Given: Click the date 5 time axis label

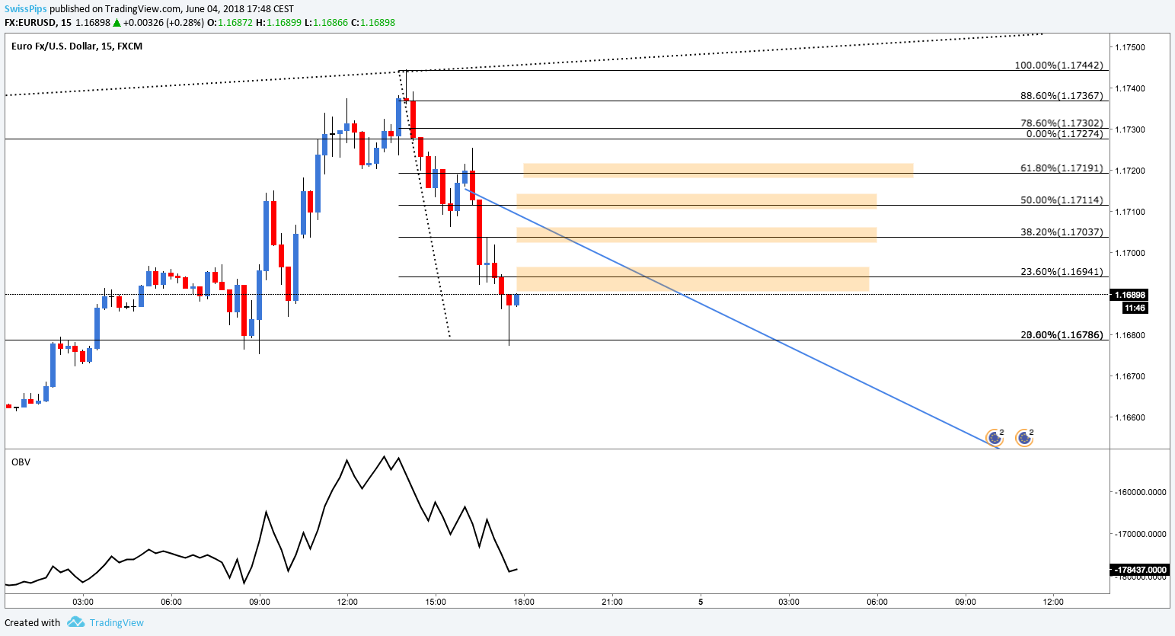Looking at the screenshot, I should 701,602.
